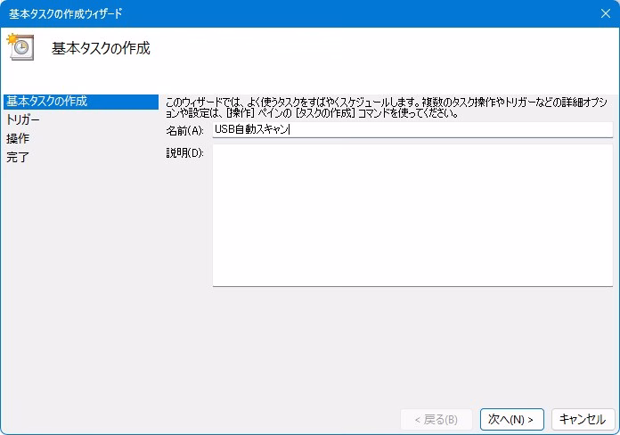Click empty area left of 戻る button

(267, 419)
